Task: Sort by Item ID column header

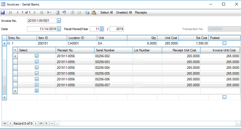Action: coord(52,38)
